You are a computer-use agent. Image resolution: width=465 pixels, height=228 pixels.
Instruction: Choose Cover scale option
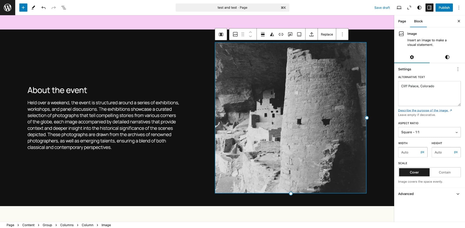[414, 172]
